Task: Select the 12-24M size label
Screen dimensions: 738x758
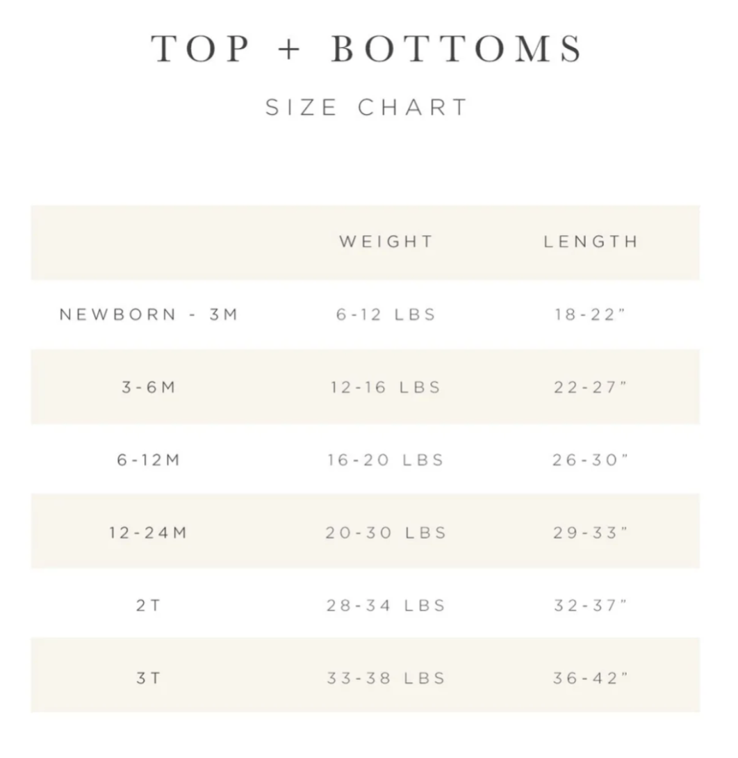Action: point(149,533)
